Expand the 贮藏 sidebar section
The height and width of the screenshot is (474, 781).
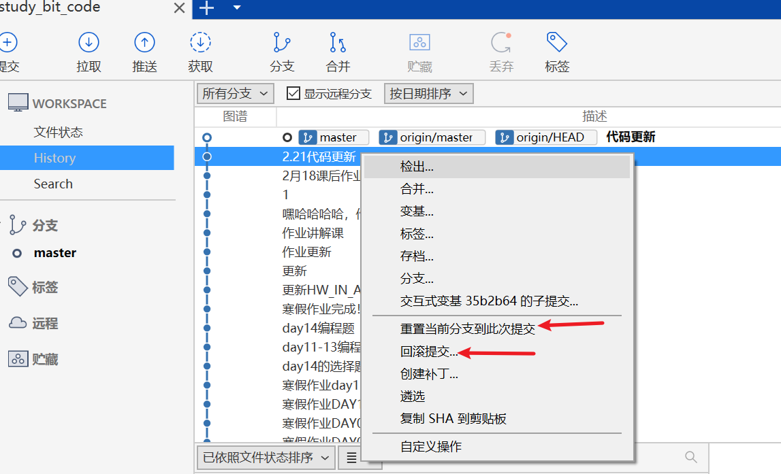click(45, 359)
